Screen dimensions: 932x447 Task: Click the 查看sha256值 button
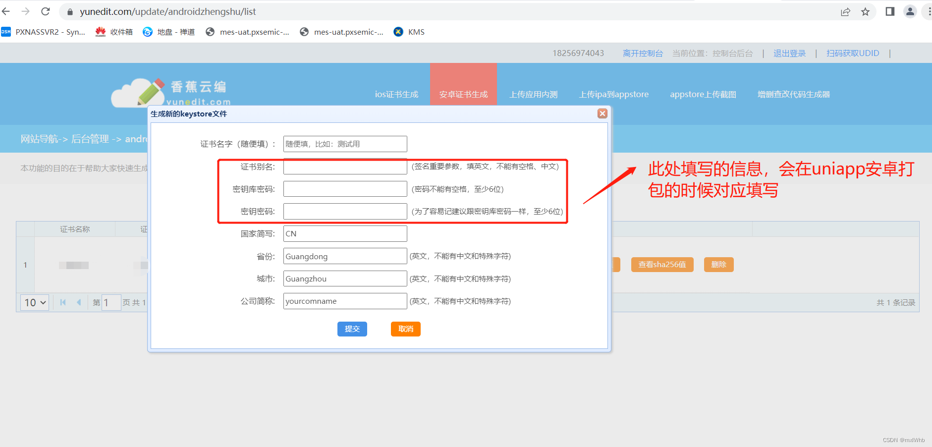(662, 265)
